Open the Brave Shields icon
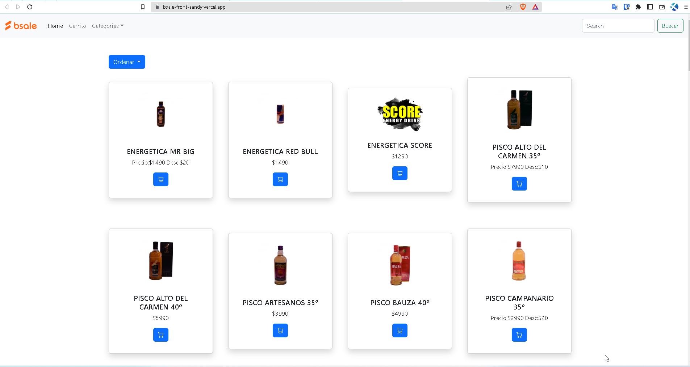 pos(523,7)
